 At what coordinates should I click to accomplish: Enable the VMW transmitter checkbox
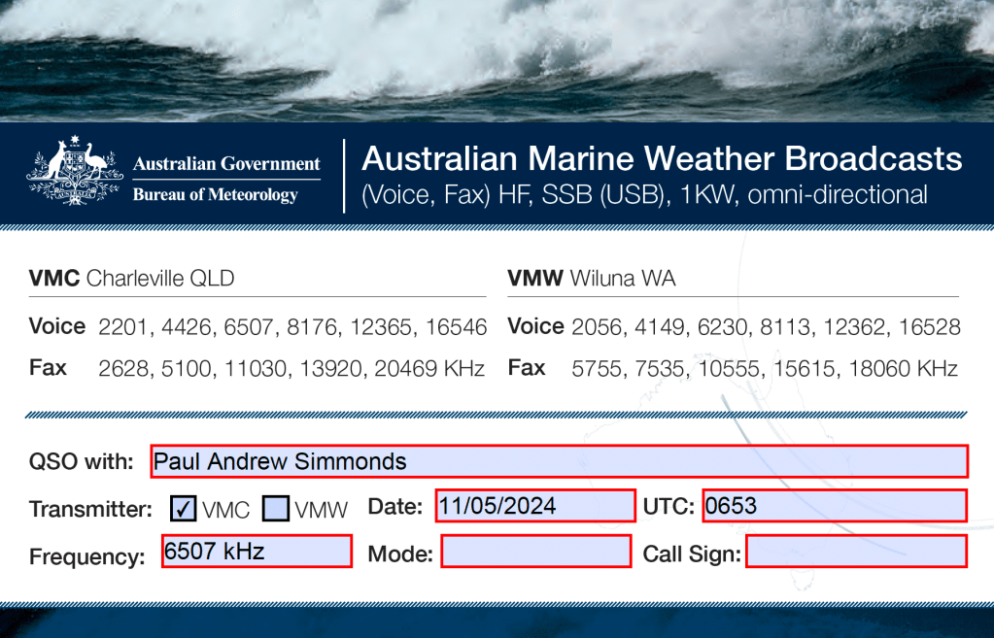coord(277,508)
